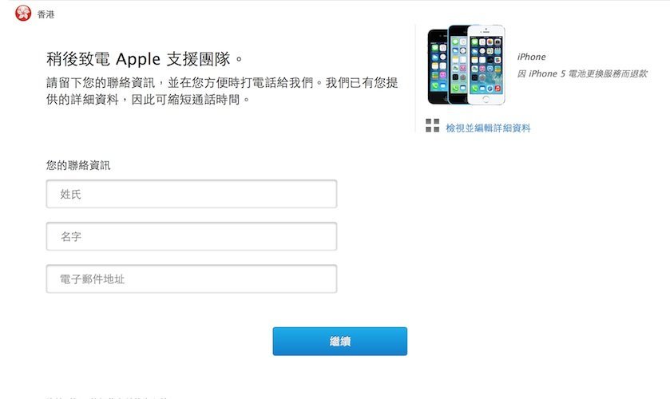The image size is (670, 399).
Task: Click the 您的聯絡資訊 section label
Action: tap(78, 165)
